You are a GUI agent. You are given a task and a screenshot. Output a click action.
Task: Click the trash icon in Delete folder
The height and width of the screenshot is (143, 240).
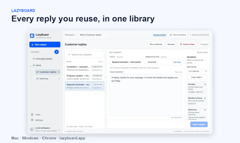(181, 44)
